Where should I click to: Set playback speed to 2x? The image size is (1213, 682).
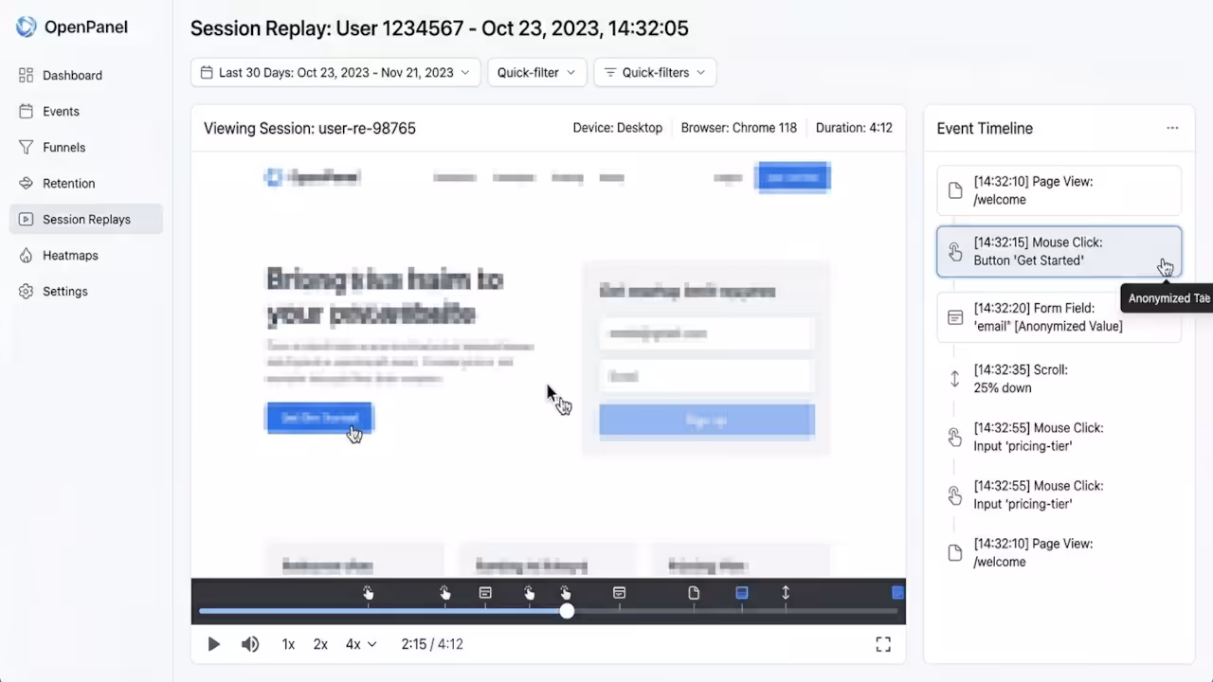click(x=320, y=644)
